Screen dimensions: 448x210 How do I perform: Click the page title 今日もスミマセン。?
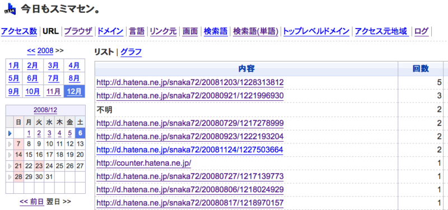tap(60, 9)
